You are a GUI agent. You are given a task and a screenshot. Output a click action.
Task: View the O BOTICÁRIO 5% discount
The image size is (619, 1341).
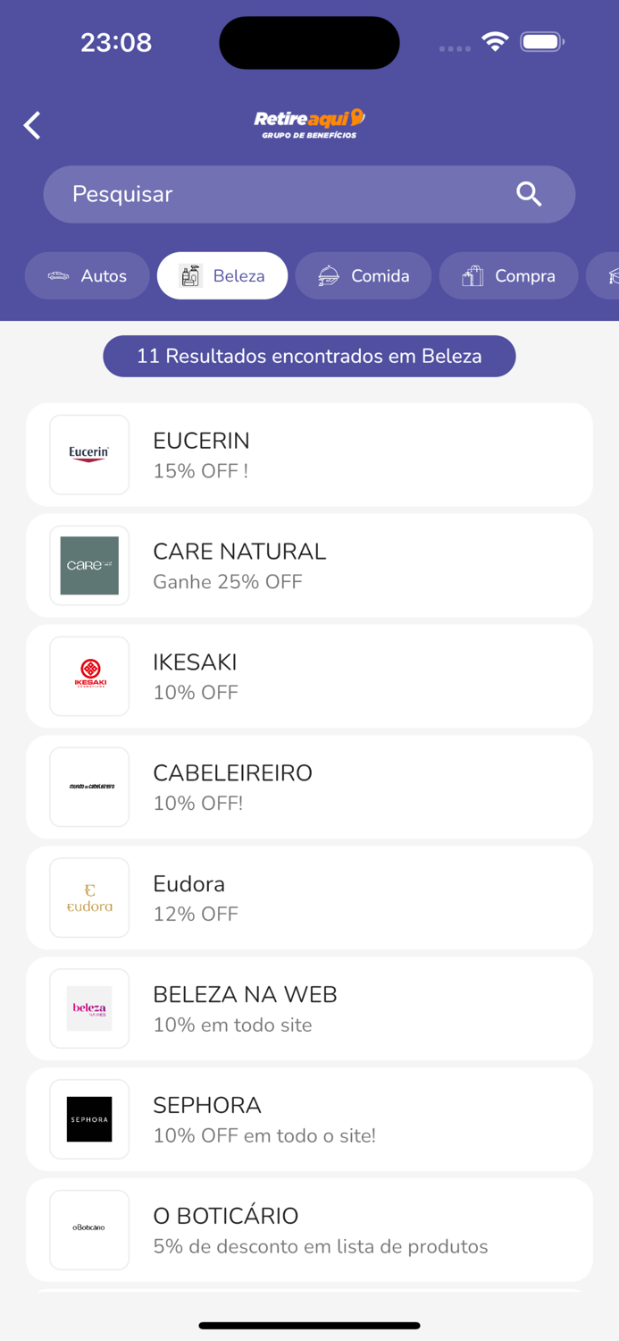pyautogui.click(x=309, y=1229)
